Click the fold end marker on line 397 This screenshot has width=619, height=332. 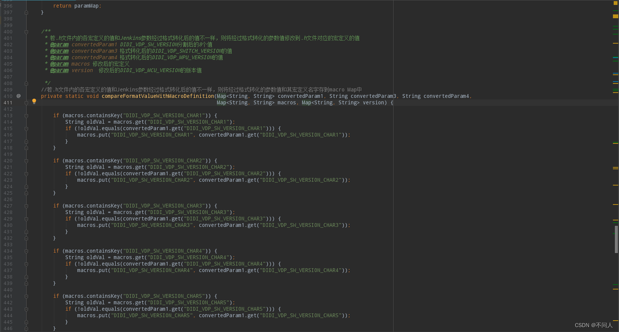(x=26, y=13)
